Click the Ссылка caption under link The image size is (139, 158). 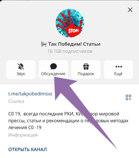16,101
